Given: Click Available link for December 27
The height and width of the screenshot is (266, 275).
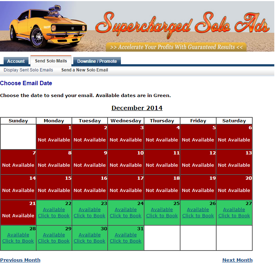Looking at the screenshot, I should pyautogui.click(x=234, y=210).
